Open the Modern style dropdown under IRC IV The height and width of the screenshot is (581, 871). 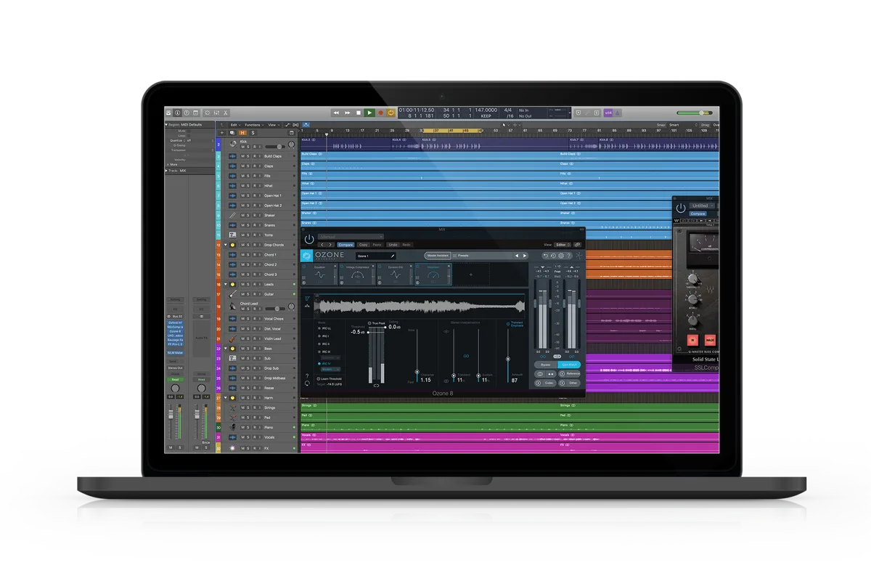coord(330,369)
